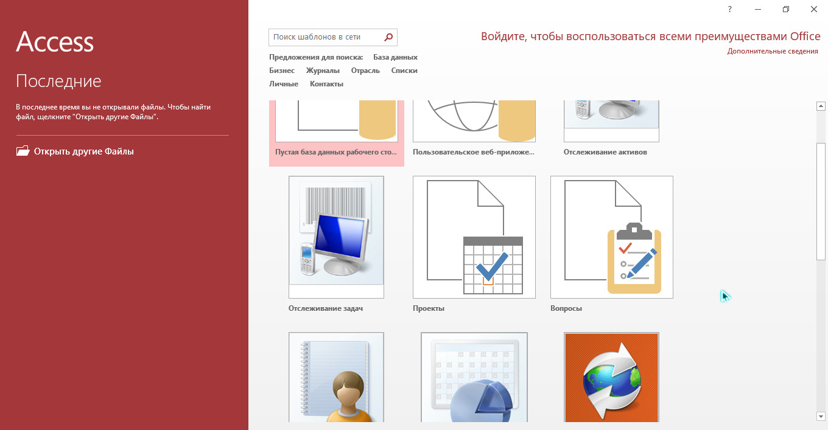Click the search magnifier icon

pos(388,37)
